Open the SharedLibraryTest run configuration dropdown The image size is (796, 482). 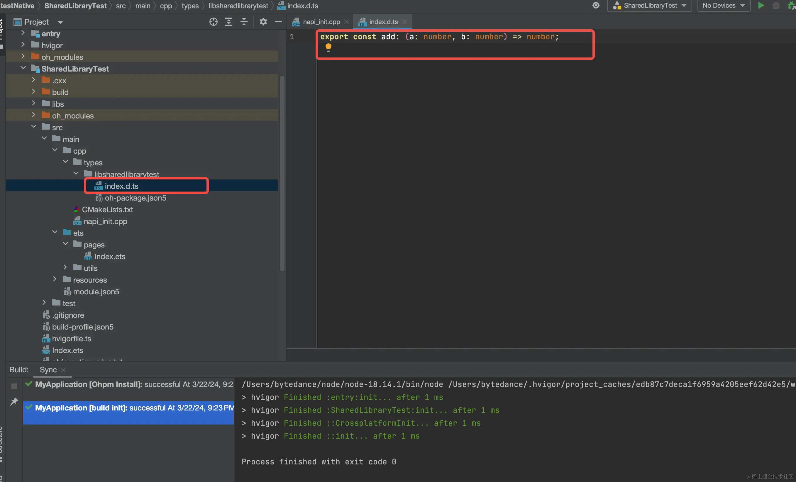click(x=649, y=6)
